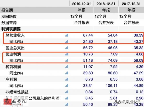Click 年报 under 2019-12-31
Screen dimensions: 144x107
coord(81,10)
